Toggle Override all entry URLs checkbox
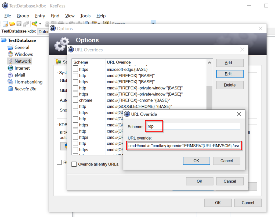Image resolution: width=275 pixels, height=217 pixels. pos(74,164)
